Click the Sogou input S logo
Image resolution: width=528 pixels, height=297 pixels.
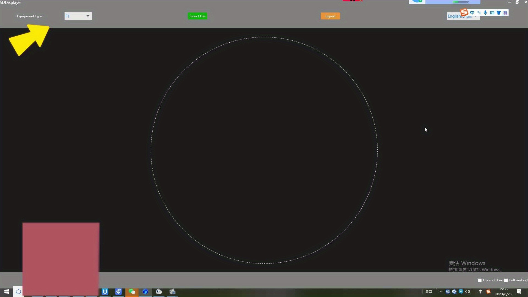click(464, 12)
